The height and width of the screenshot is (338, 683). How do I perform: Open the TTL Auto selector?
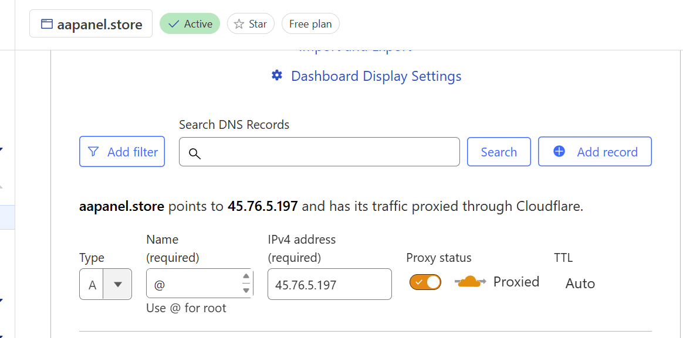580,284
